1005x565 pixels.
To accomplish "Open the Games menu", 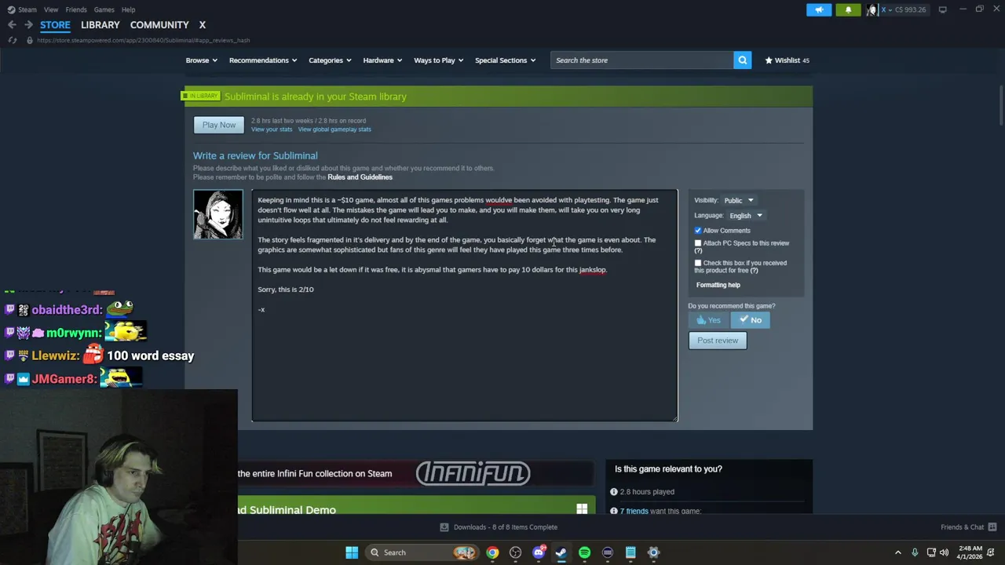I will [104, 9].
